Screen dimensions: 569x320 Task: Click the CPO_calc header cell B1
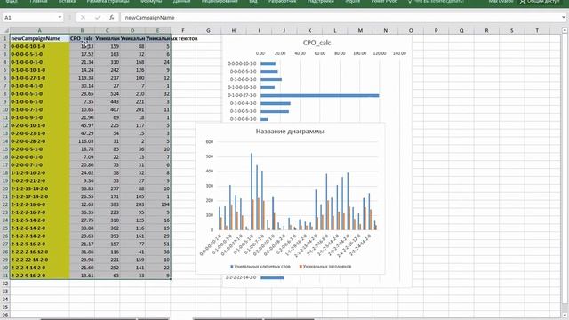82,38
